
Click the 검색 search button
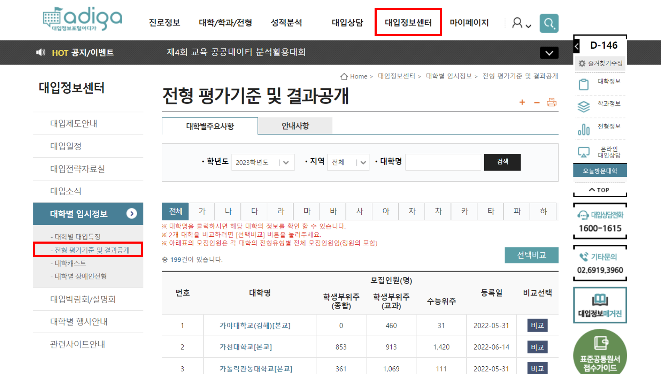tap(502, 162)
